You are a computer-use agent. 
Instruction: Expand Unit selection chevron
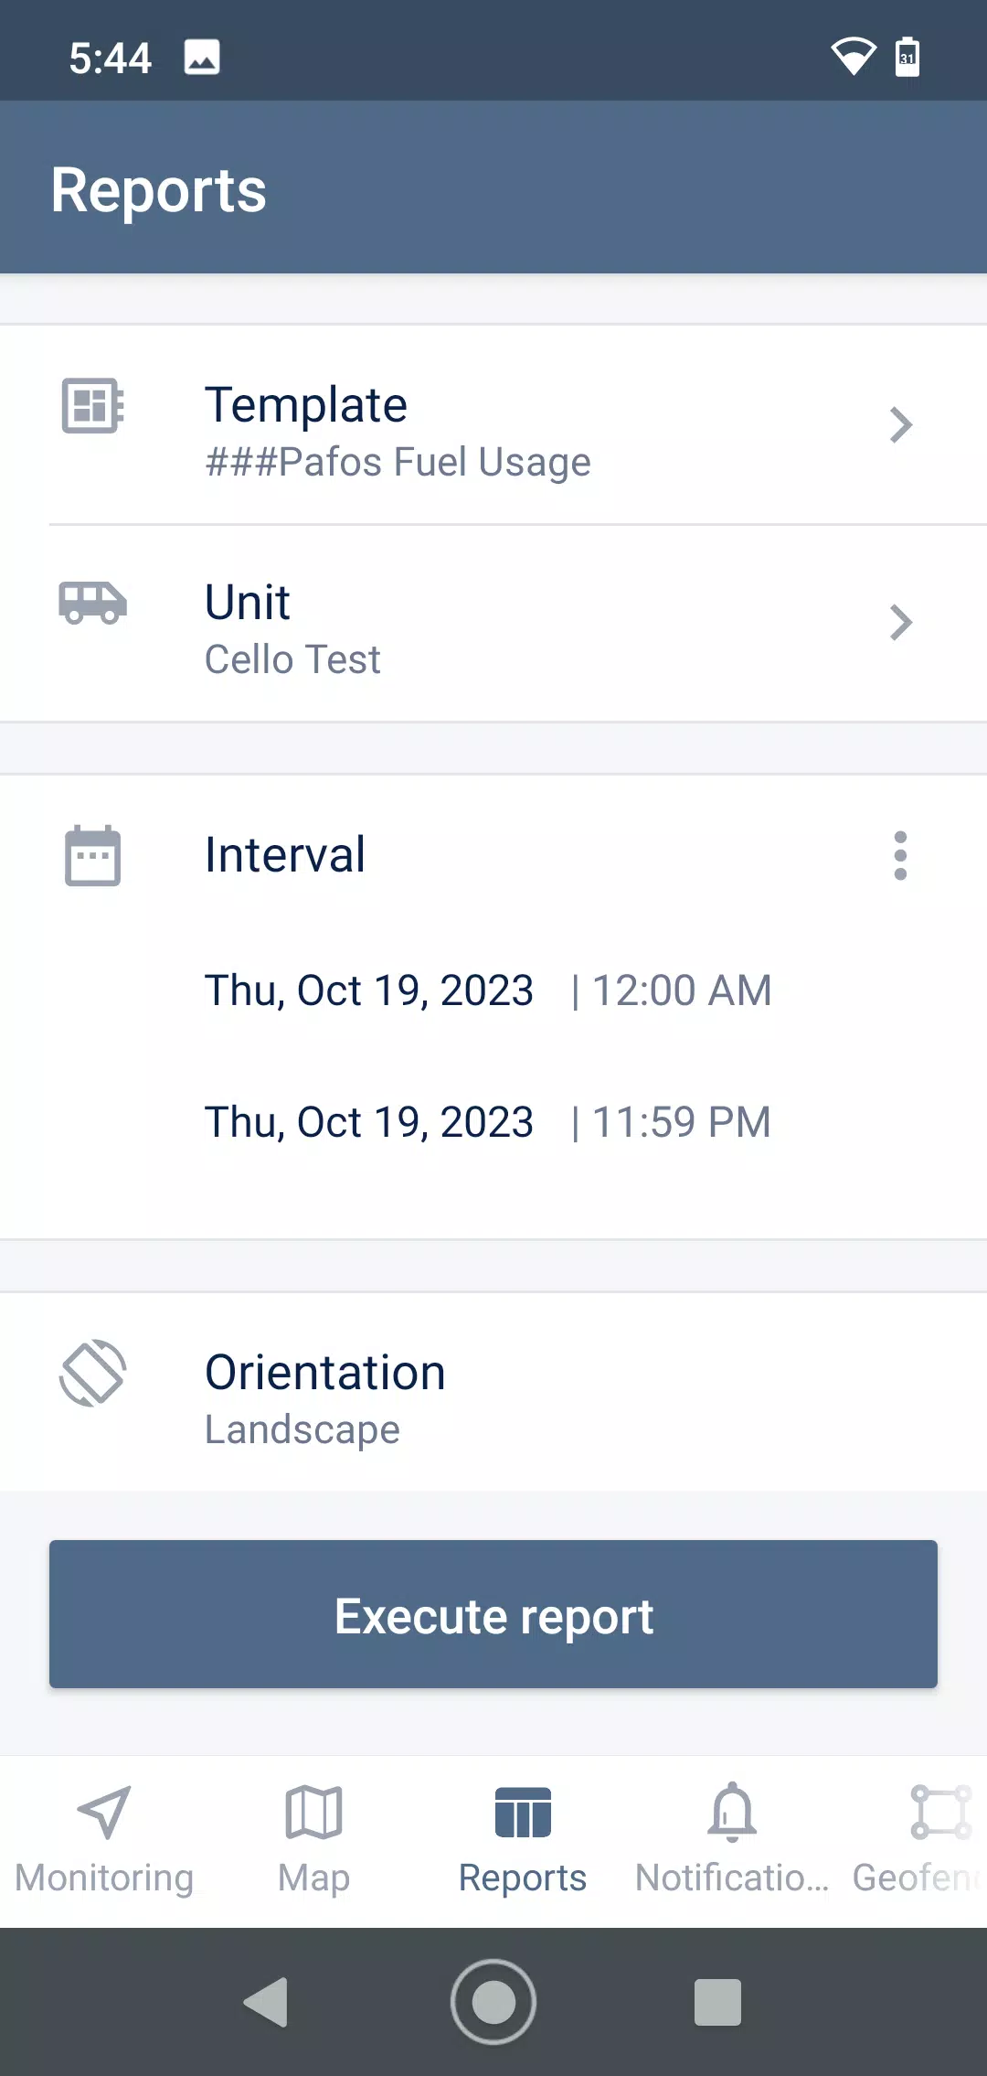[x=901, y=623]
